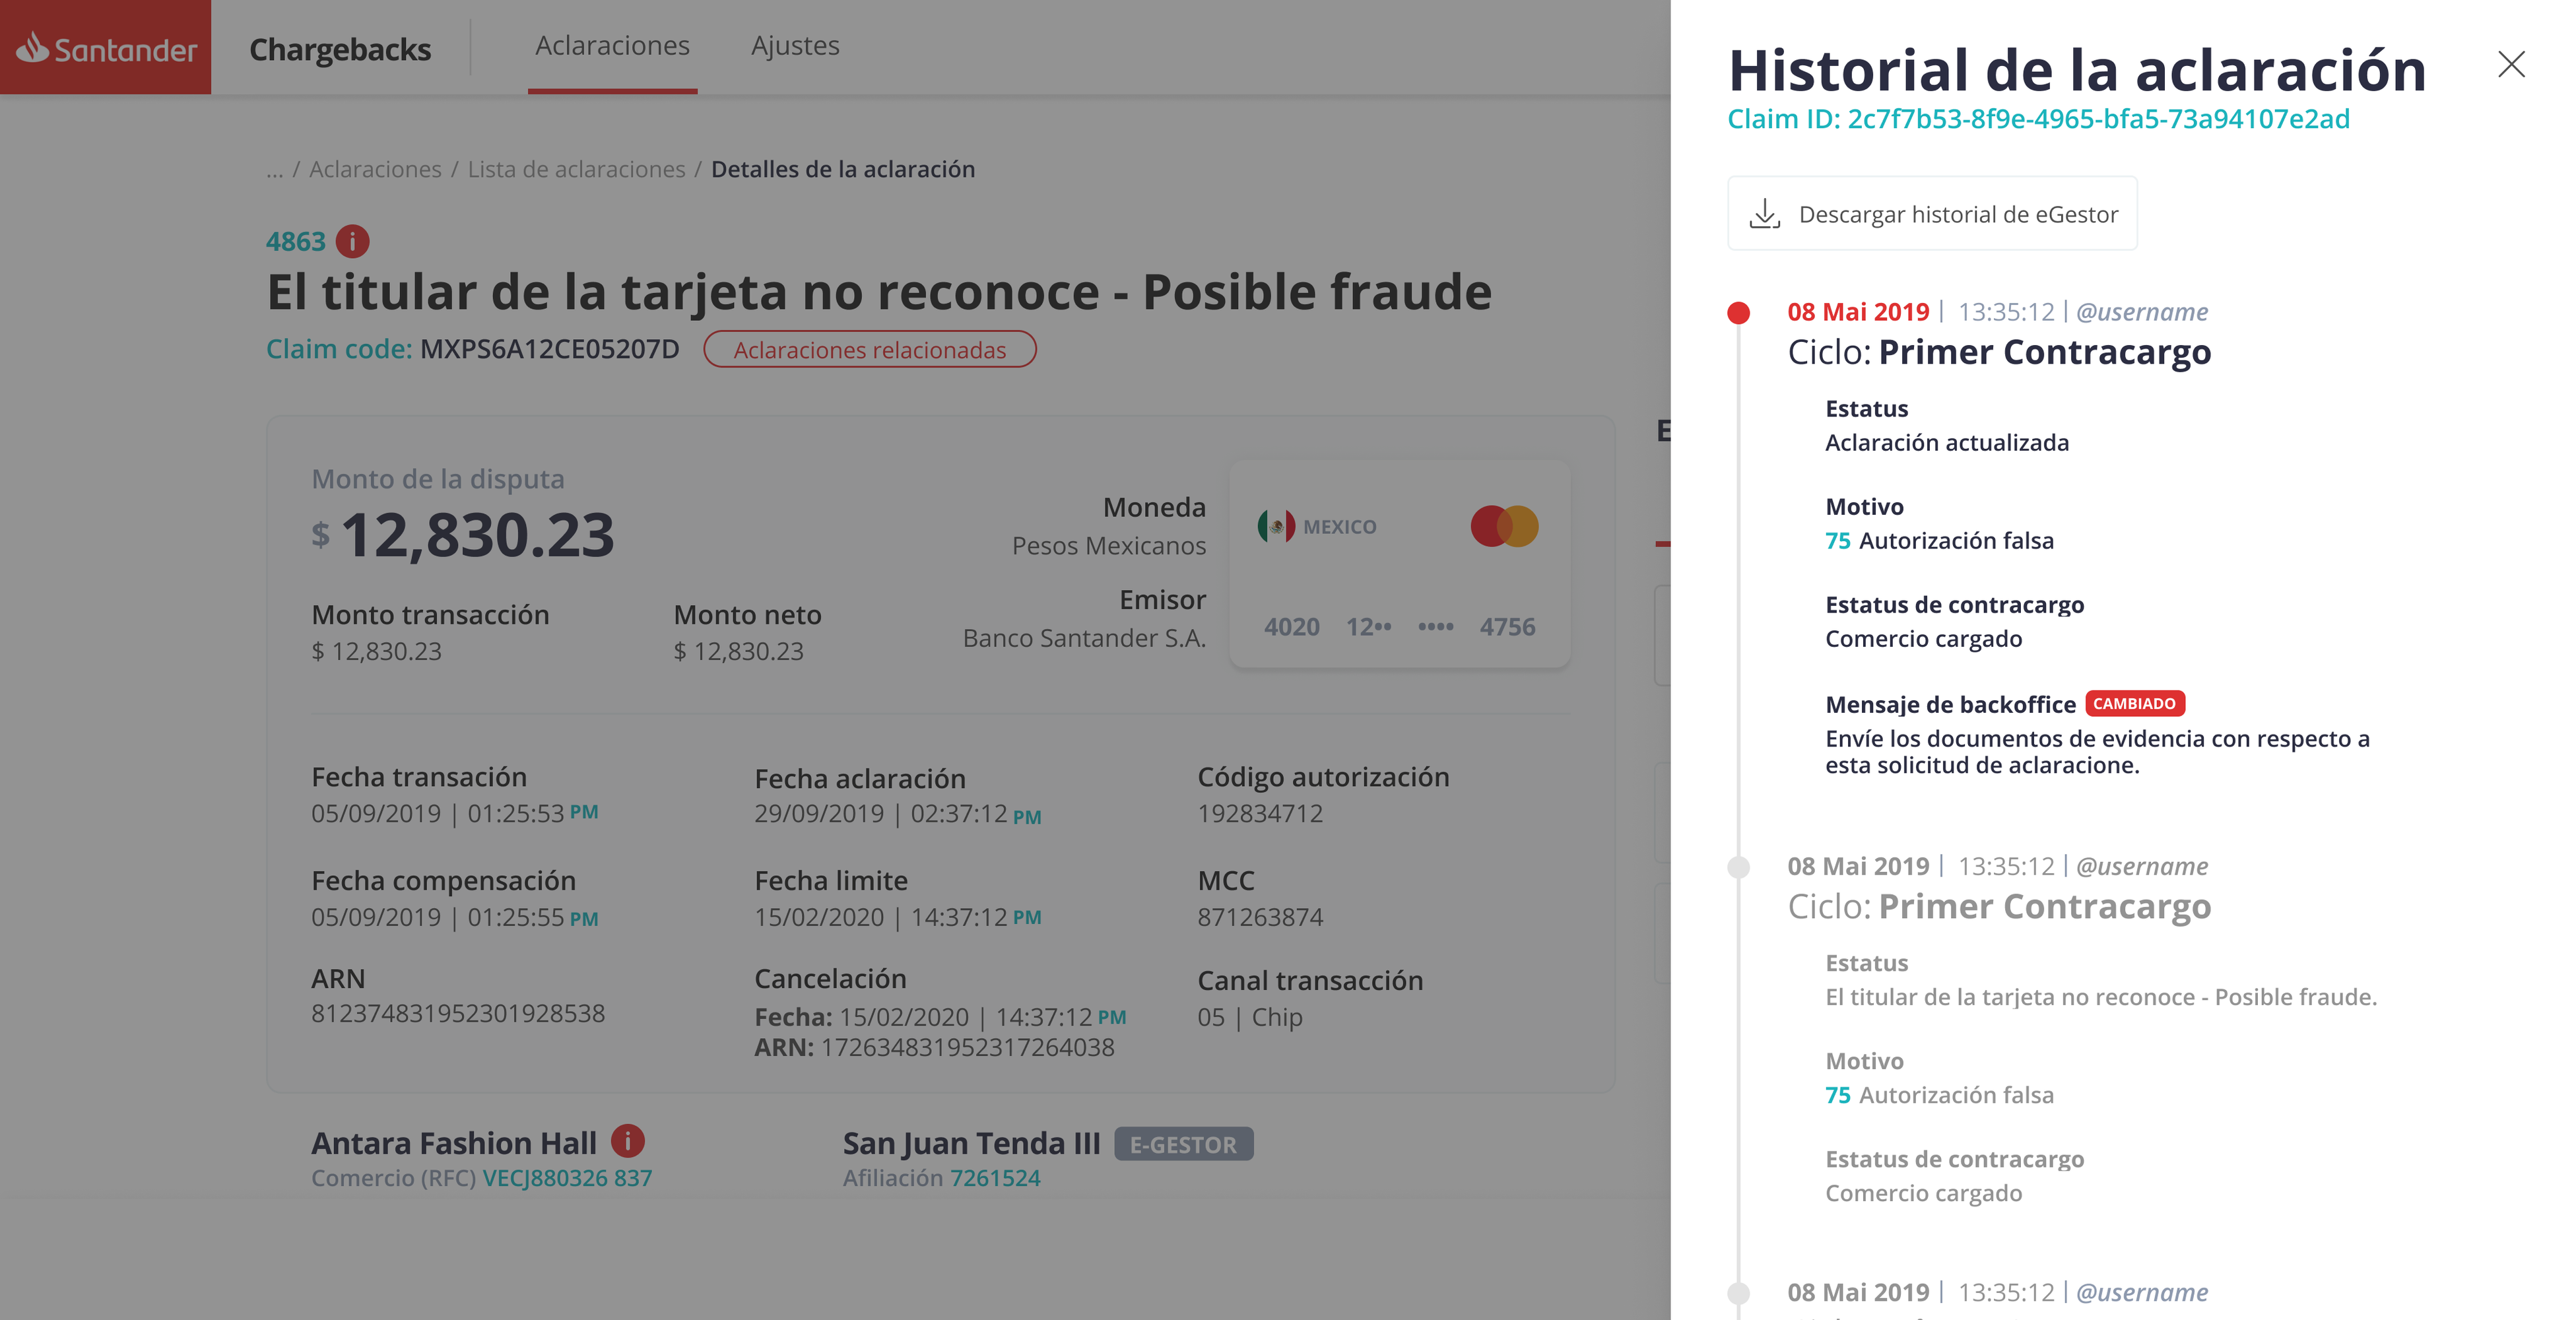
Task: Click the Pesos Mexicanos currency text
Action: 1108,546
